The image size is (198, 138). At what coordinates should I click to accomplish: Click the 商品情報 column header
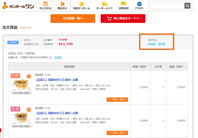coord(69,67)
